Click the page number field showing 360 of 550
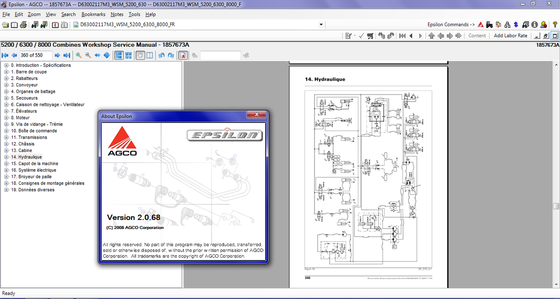 tap(36, 55)
